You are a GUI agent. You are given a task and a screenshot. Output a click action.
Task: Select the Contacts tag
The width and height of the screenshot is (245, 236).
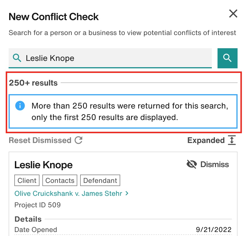[60, 180]
